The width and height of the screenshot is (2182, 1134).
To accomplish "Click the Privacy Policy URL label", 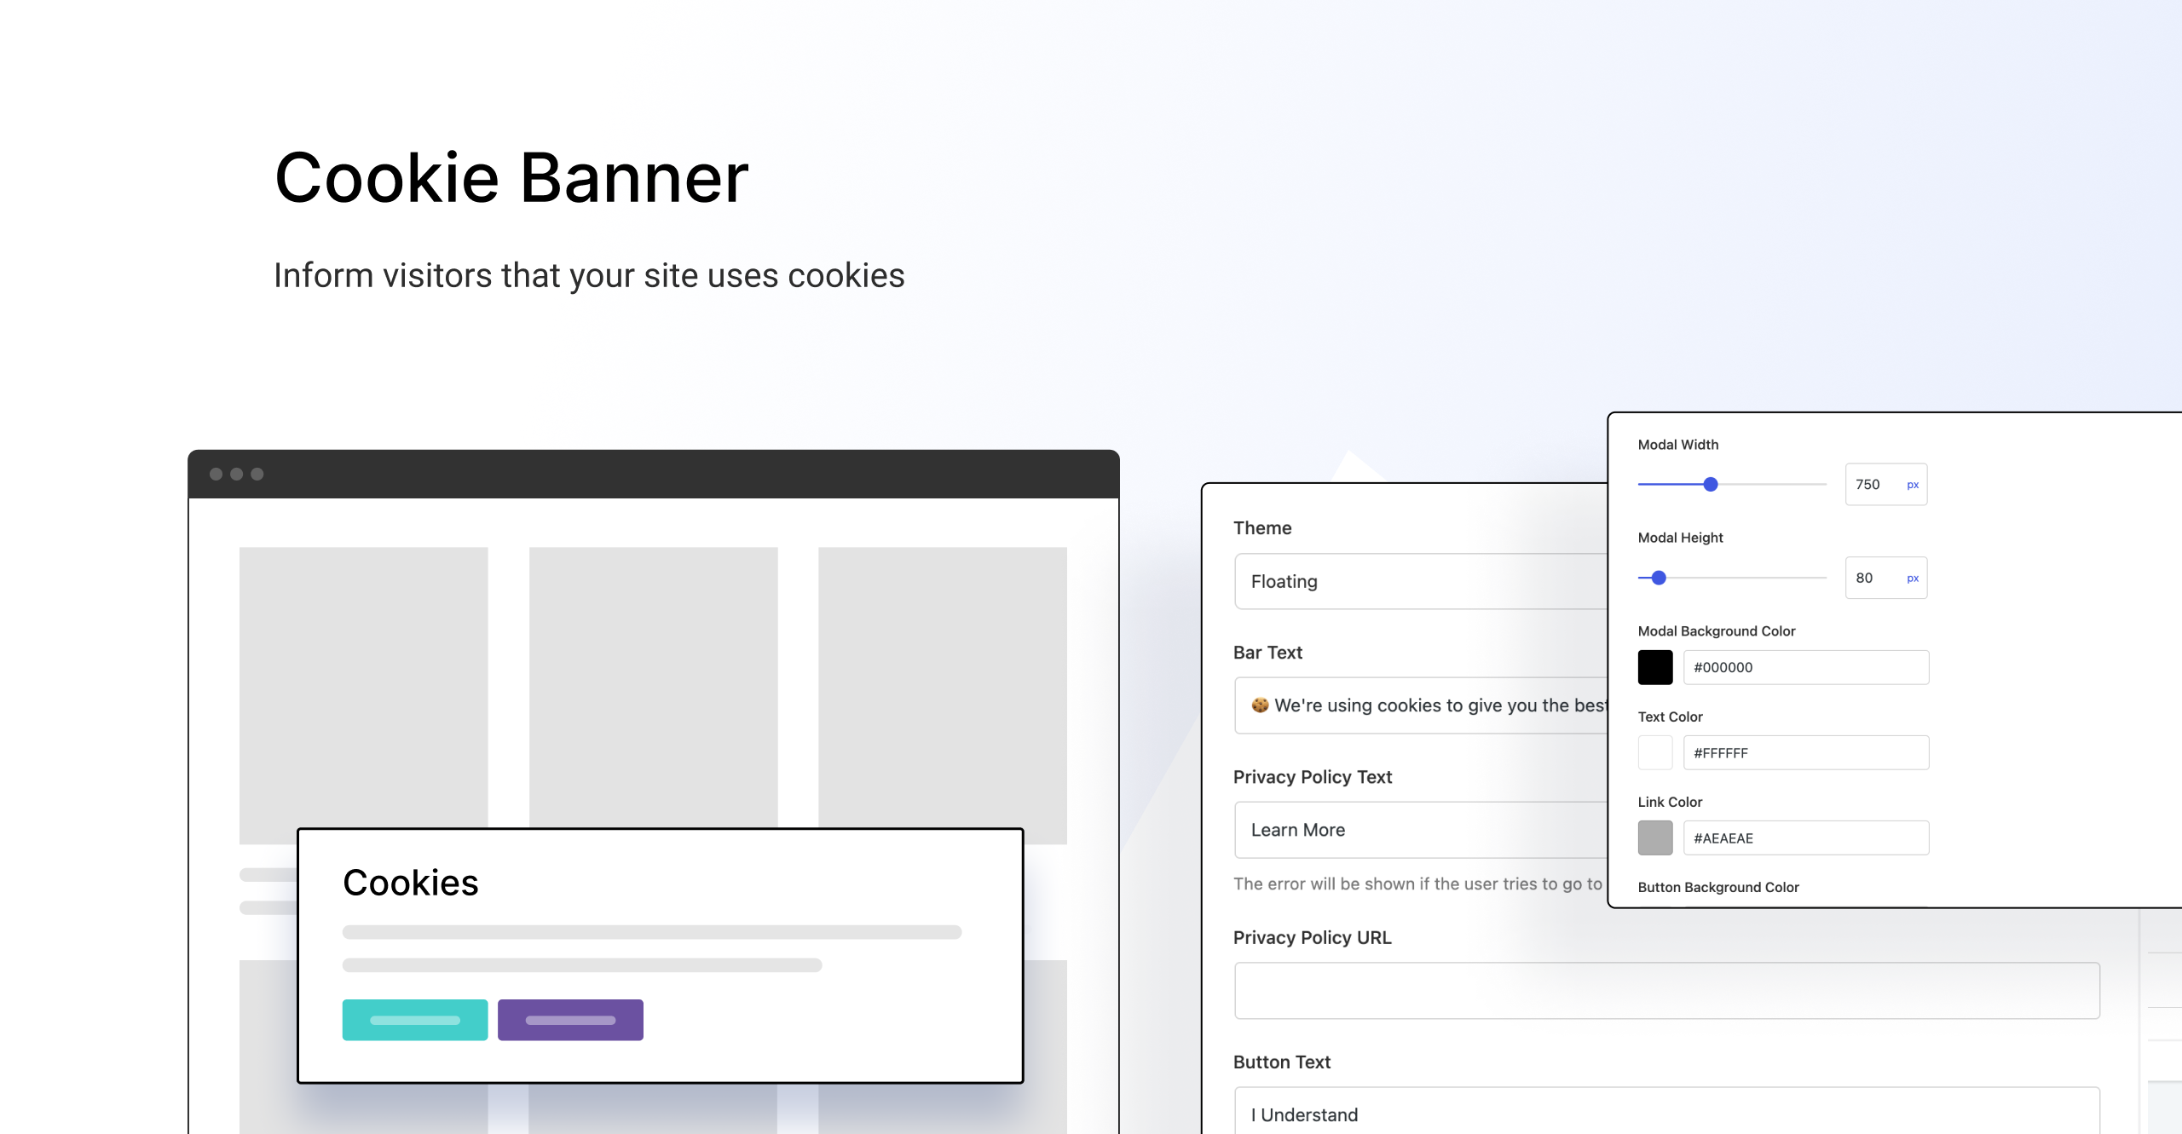I will point(1313,938).
